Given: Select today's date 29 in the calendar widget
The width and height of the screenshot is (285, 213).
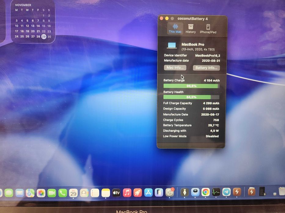Looking at the screenshot, I should coord(44,37).
